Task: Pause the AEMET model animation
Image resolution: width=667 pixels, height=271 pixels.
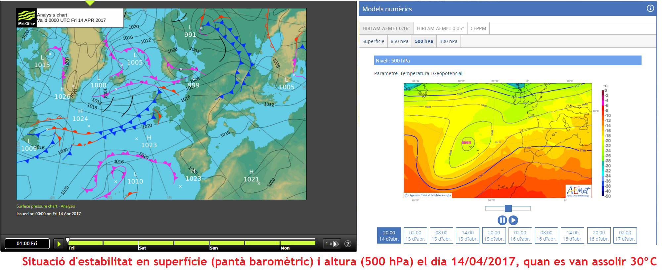Action: (502, 220)
